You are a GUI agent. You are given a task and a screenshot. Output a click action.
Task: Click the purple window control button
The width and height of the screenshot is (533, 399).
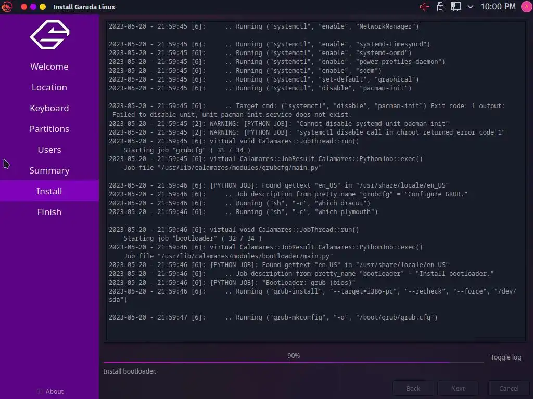[x=33, y=7]
